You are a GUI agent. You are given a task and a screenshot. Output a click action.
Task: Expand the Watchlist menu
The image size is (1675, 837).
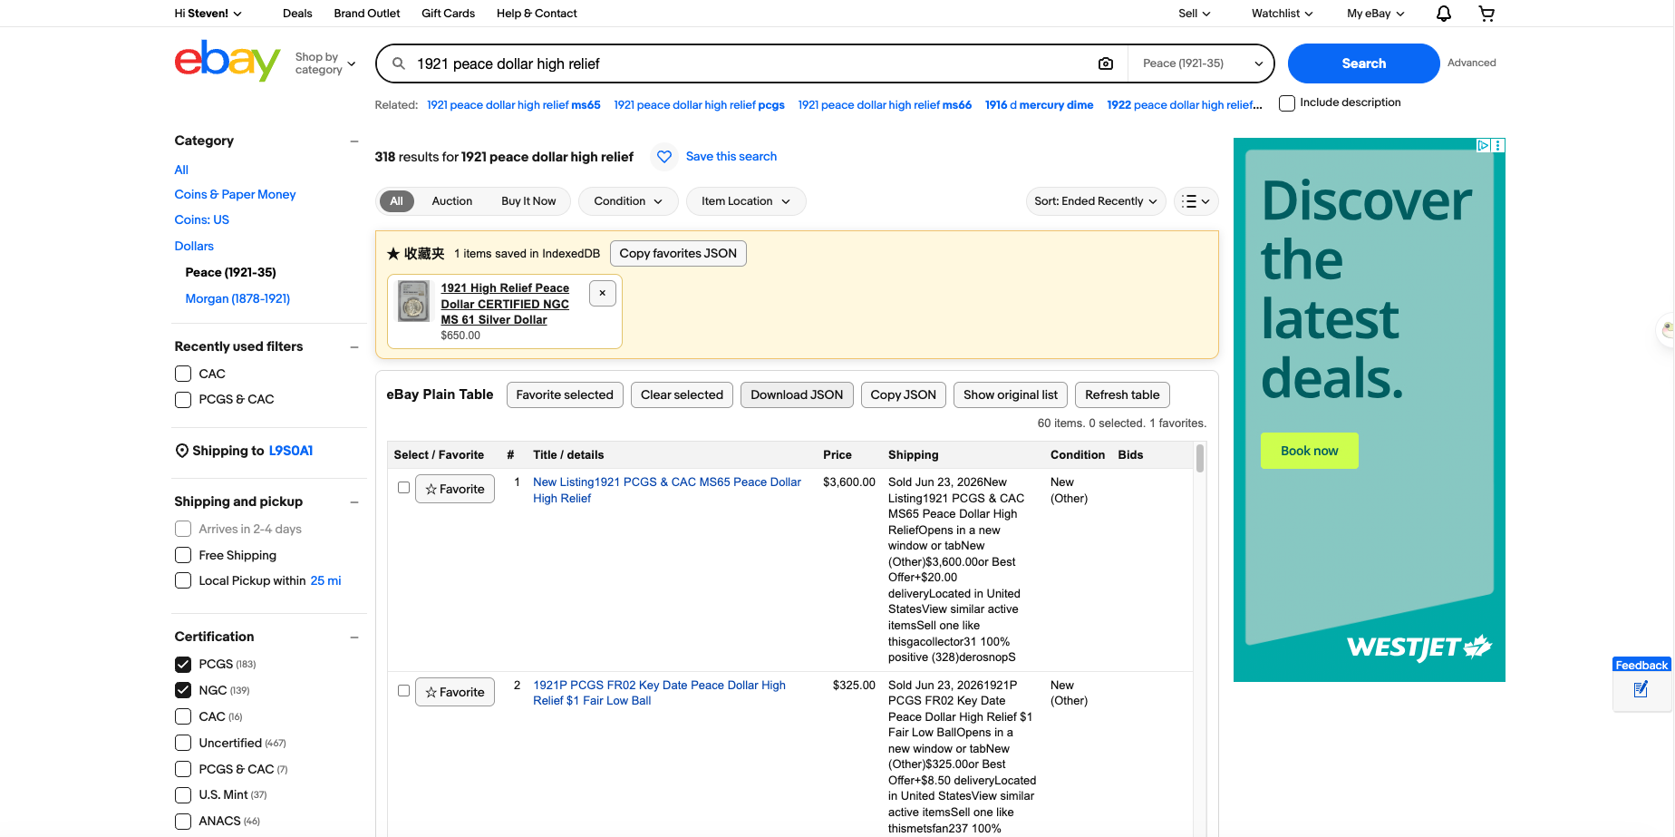coord(1282,14)
